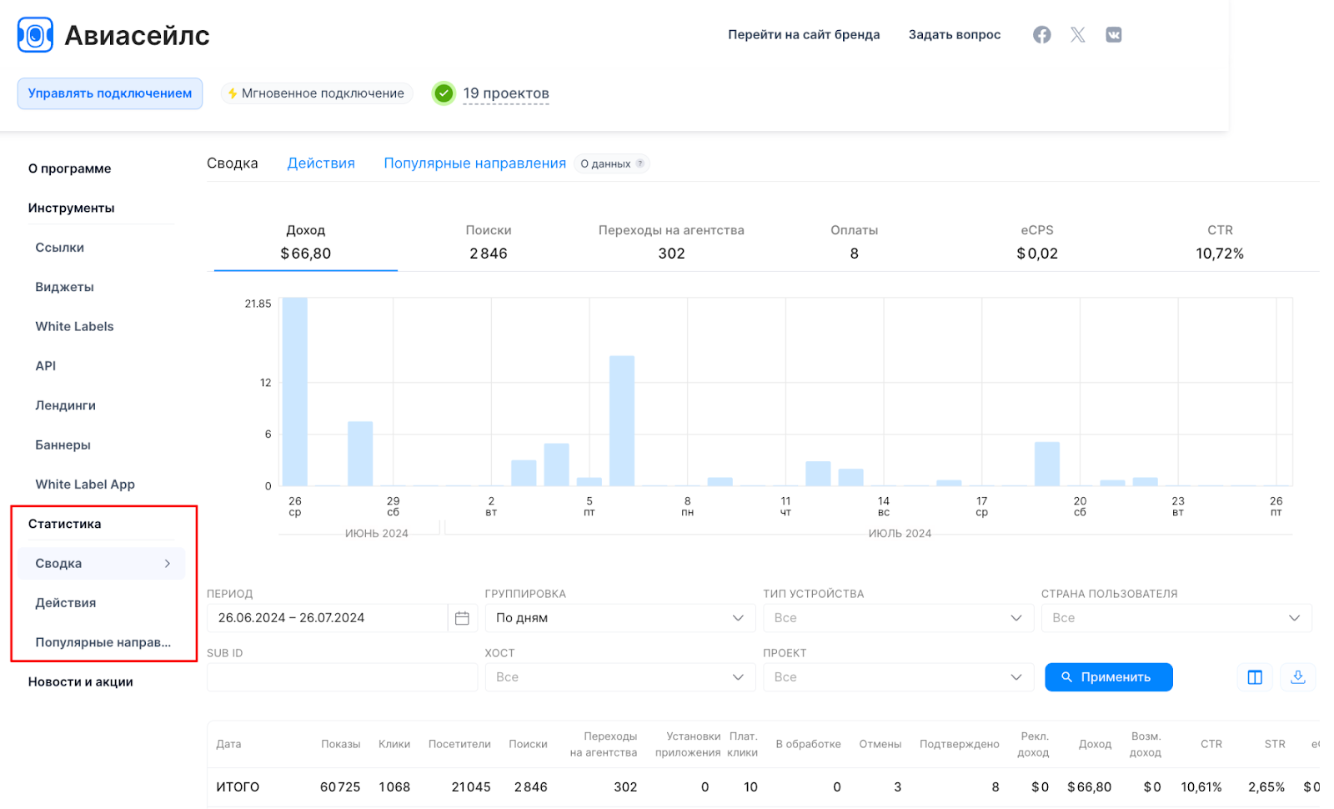Open the 'Перейти на сайт бренда' link
The width and height of the screenshot is (1334, 809).
(x=804, y=35)
